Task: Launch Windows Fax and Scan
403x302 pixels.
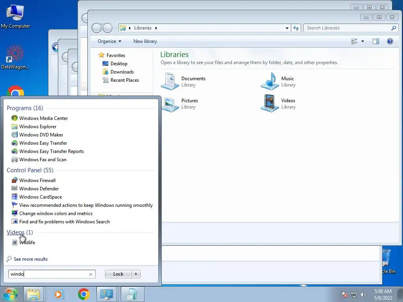Action: point(39,160)
